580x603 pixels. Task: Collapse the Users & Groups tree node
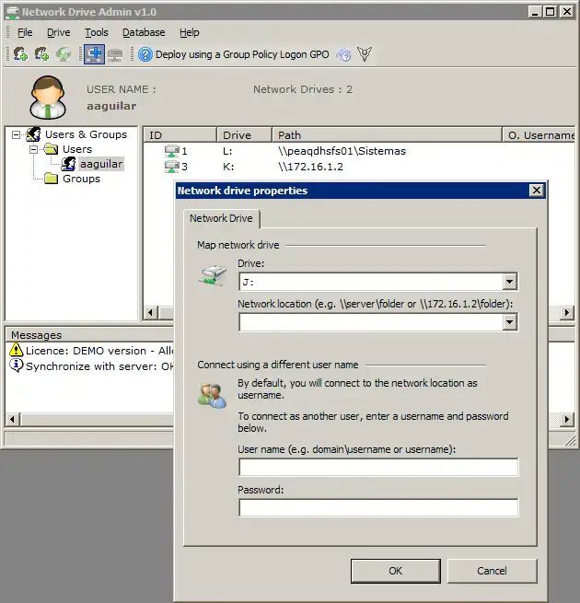tap(16, 135)
